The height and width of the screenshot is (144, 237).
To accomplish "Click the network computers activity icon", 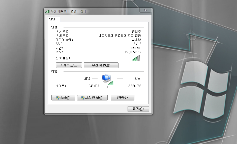I will pos(107,80).
